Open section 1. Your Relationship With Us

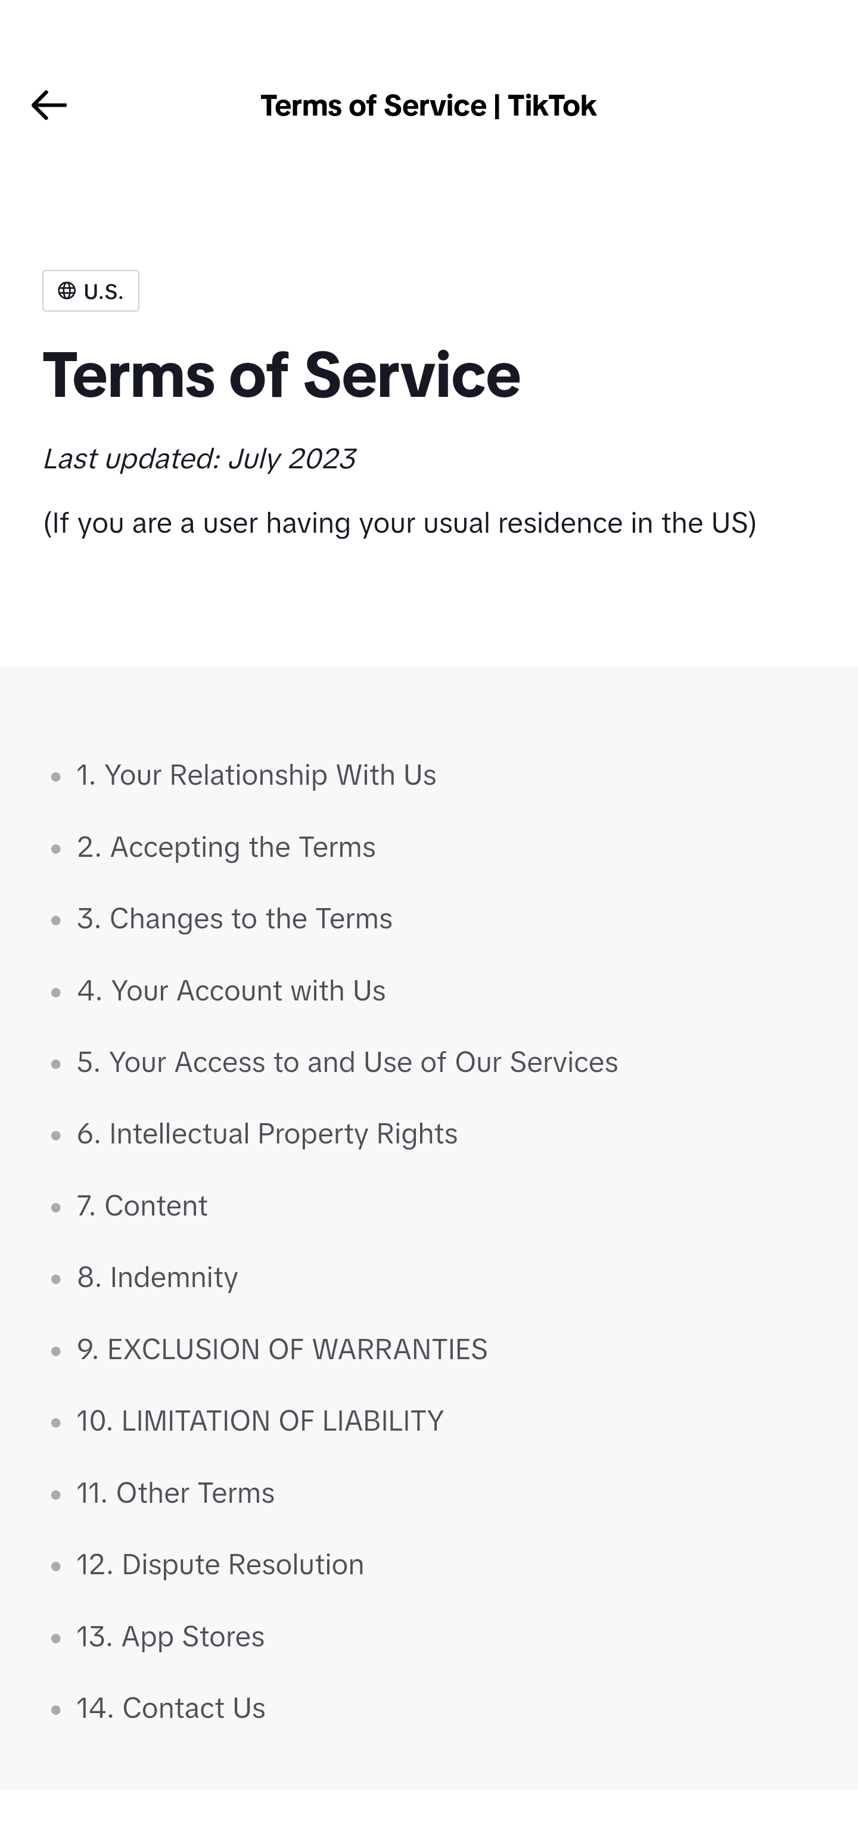point(256,775)
